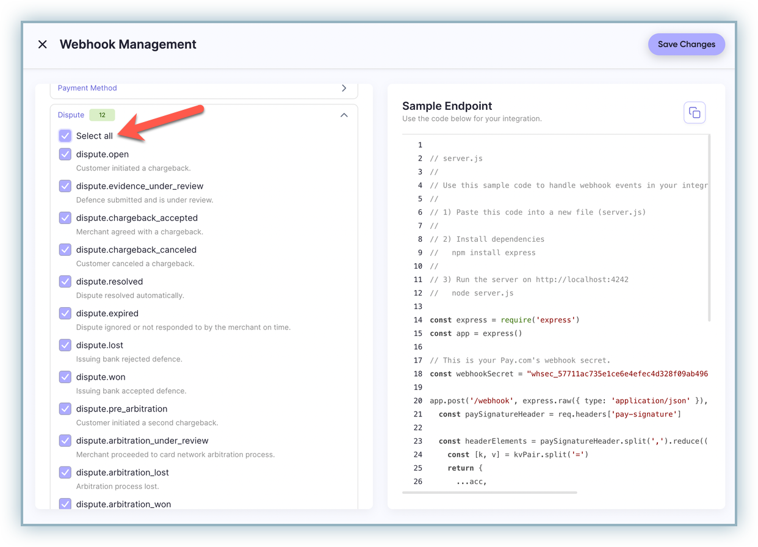Uncheck dispute.pre_arbitration checkbox
The image size is (758, 547).
65,408
